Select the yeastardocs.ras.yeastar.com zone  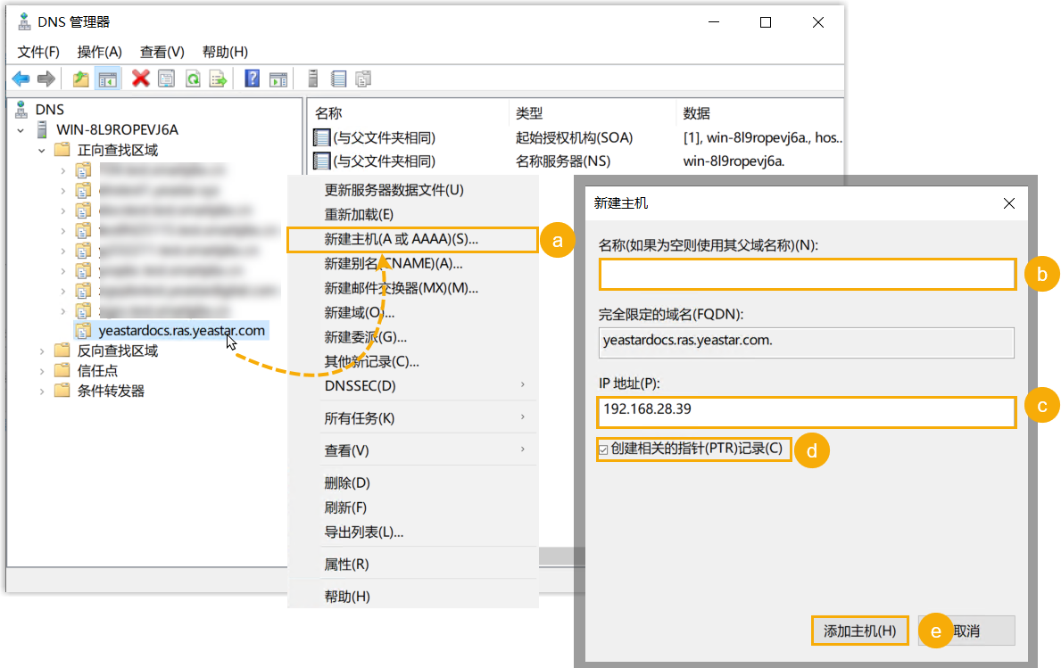click(x=181, y=330)
